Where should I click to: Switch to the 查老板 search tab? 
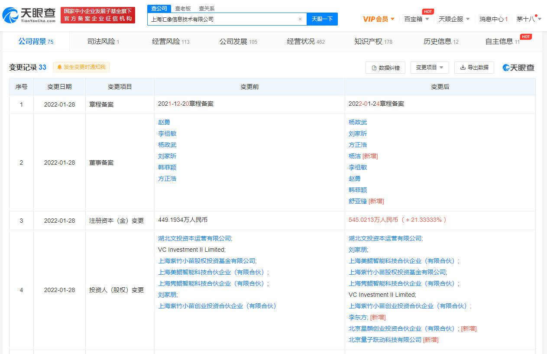(x=183, y=9)
